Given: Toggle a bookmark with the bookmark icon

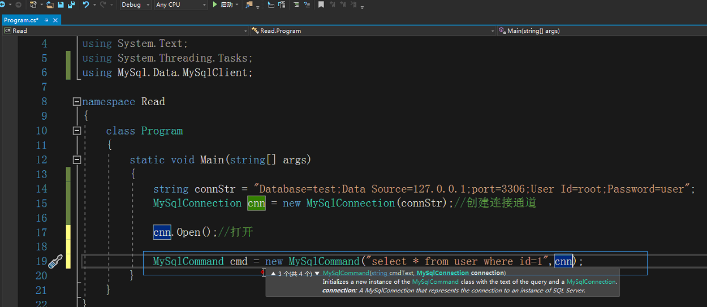Looking at the screenshot, I should pos(321,5).
